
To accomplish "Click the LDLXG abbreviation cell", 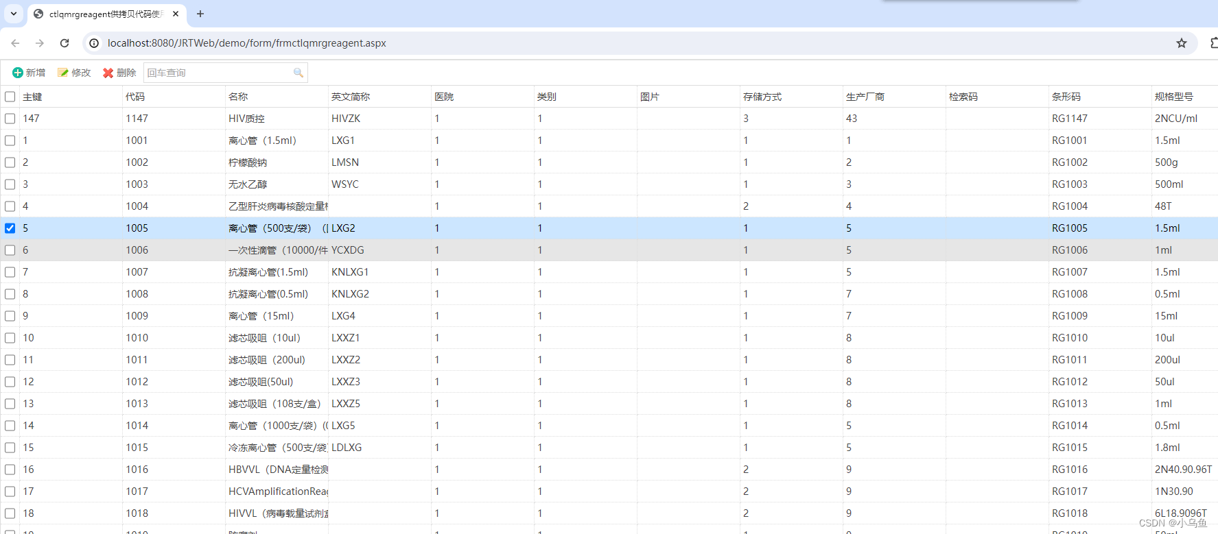I will (x=379, y=448).
